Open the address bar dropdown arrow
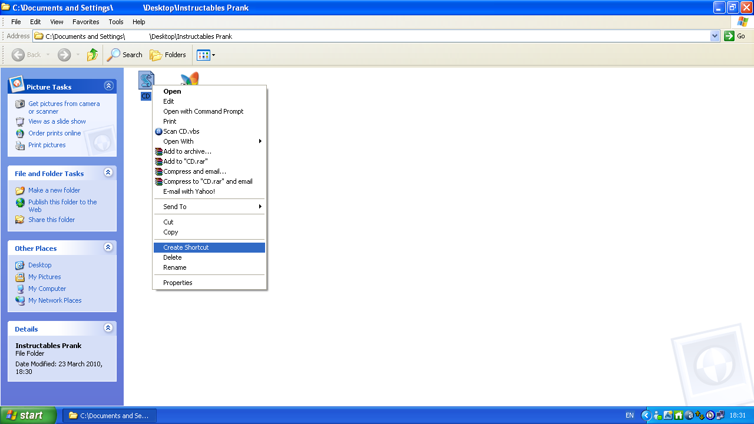The width and height of the screenshot is (754, 424). tap(714, 36)
